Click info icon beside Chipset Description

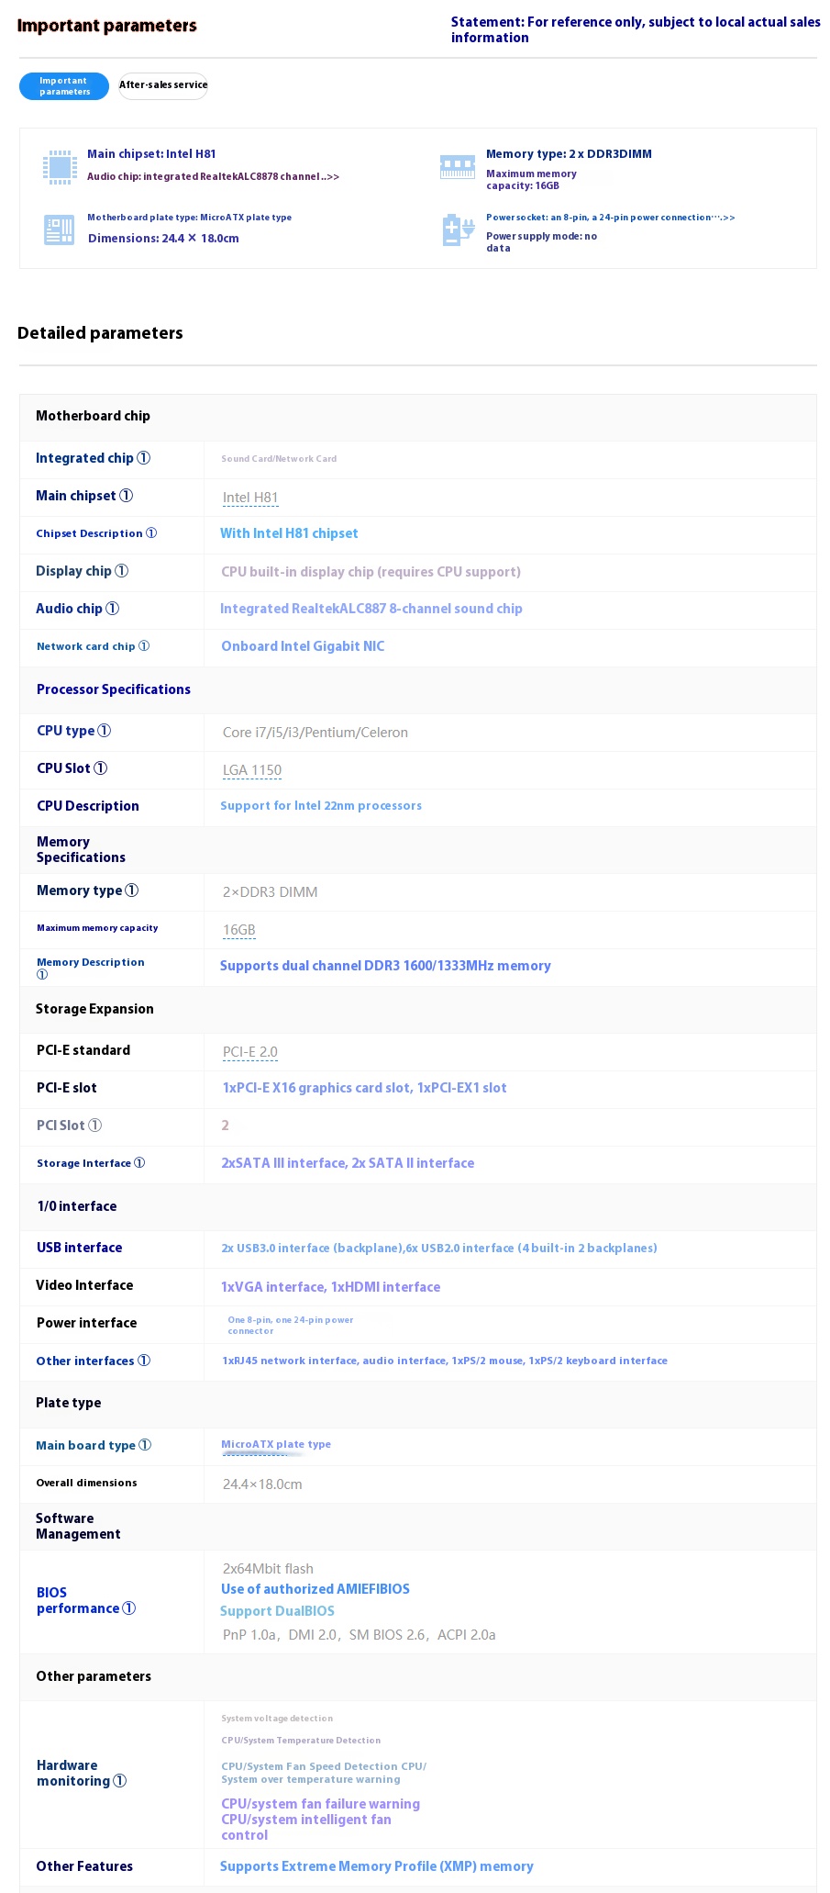pos(151,533)
